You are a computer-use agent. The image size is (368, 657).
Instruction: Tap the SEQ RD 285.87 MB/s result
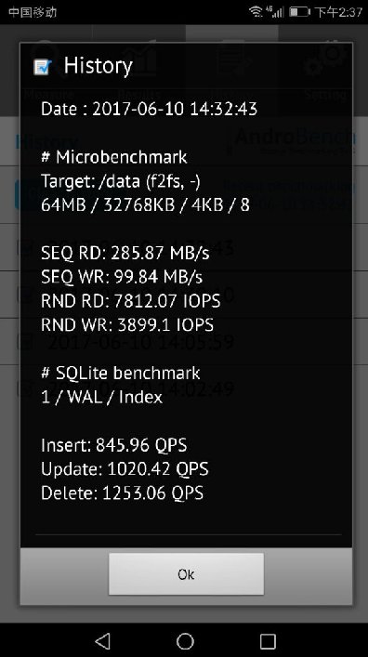coord(125,253)
